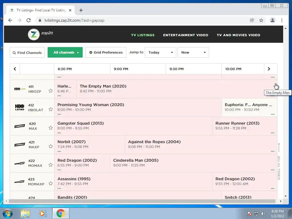Click the Cinemax logo for channel 420
The image size is (292, 219).
click(x=20, y=126)
